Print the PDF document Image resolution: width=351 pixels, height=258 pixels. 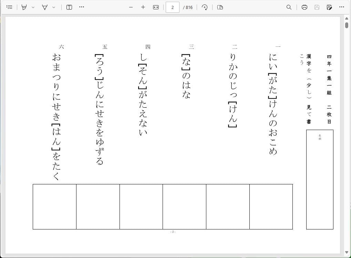(x=304, y=7)
